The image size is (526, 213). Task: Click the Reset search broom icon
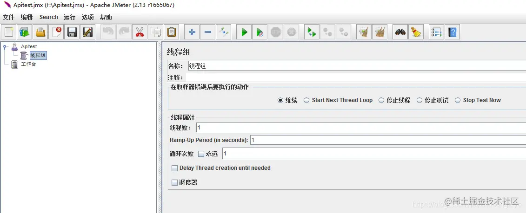click(x=416, y=32)
